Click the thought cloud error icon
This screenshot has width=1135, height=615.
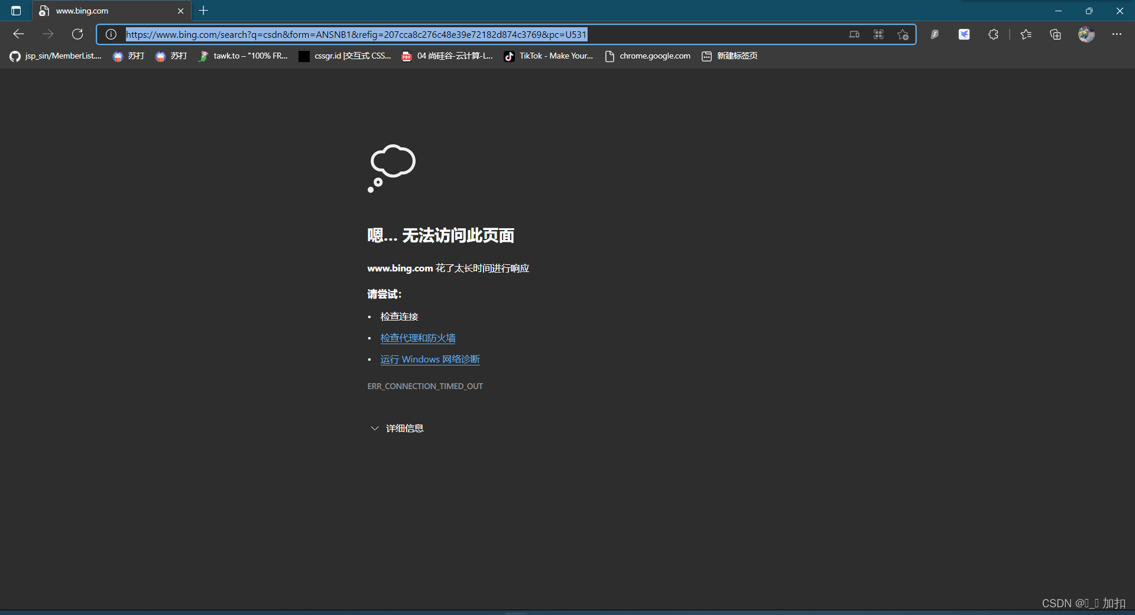click(391, 168)
